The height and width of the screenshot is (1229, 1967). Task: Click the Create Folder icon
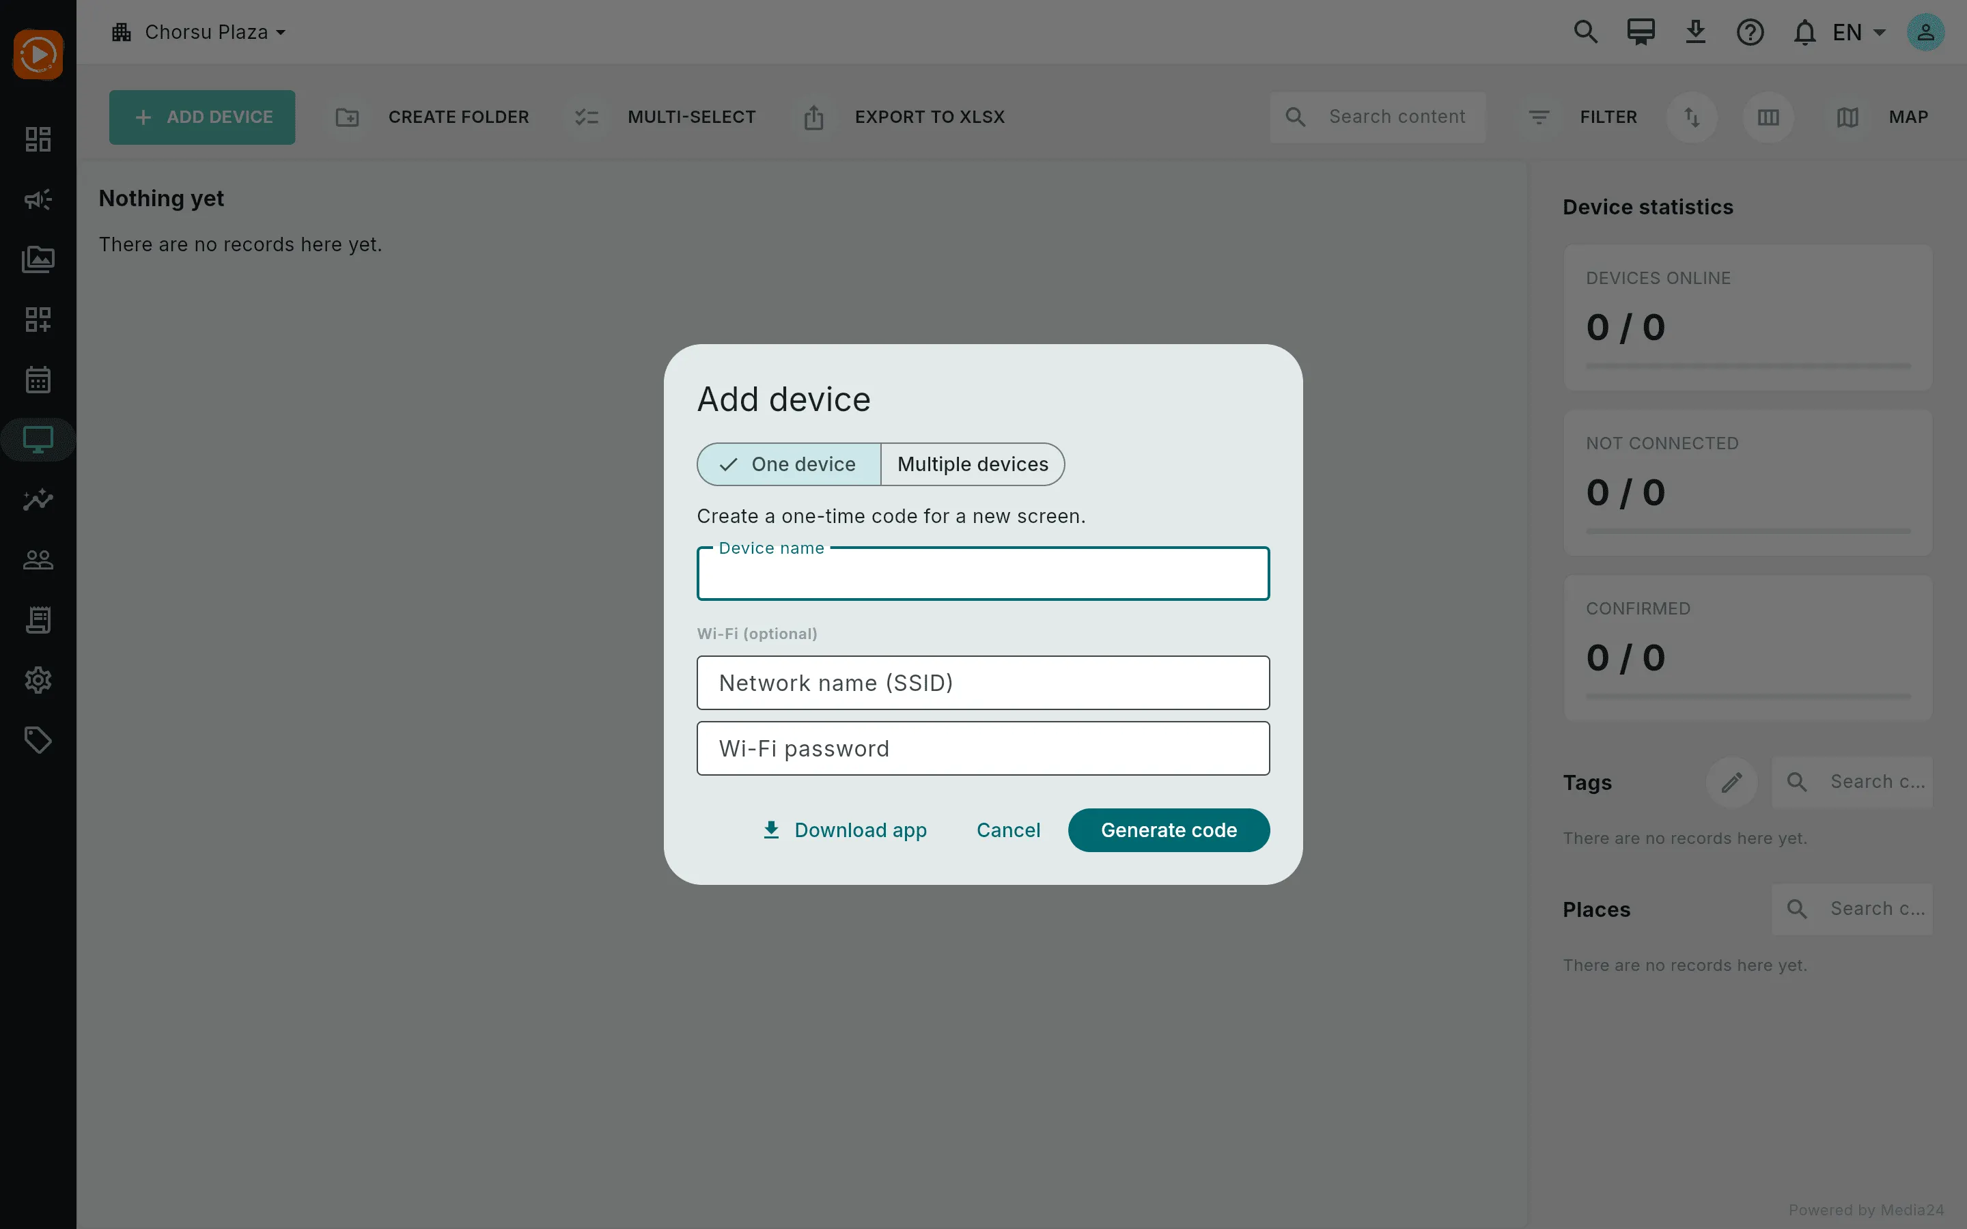click(x=348, y=117)
